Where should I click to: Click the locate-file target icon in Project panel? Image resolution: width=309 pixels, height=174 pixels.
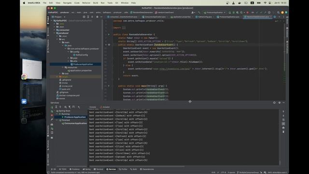click(84, 17)
